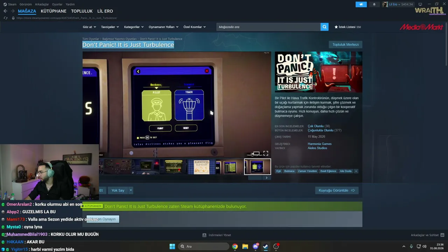Open Google Chrome from the taskbar
This screenshot has height=252, width=448.
235,246
